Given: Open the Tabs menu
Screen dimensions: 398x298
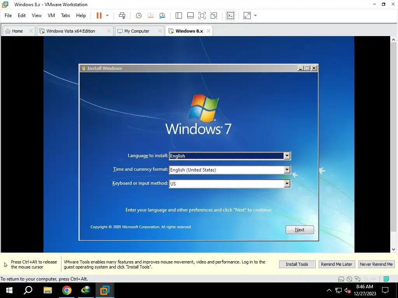Looking at the screenshot, I should click(65, 16).
